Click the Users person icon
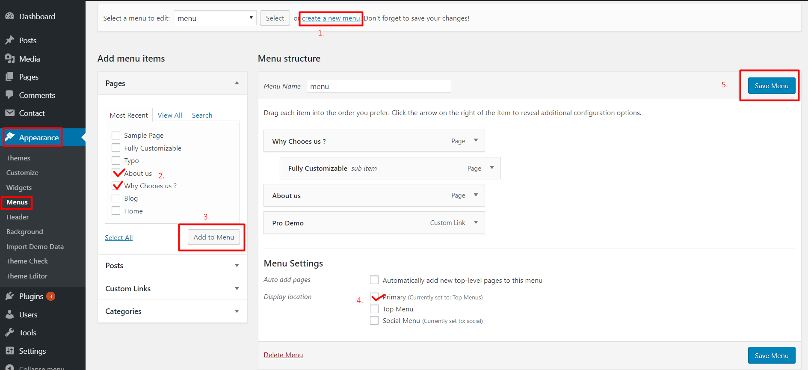The width and height of the screenshot is (808, 370). pyautogui.click(x=10, y=314)
